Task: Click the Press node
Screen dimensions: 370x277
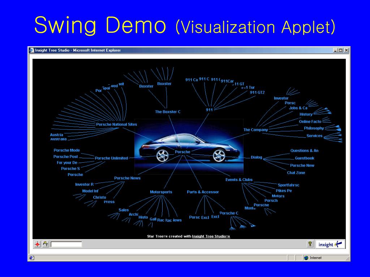Action: point(109,202)
